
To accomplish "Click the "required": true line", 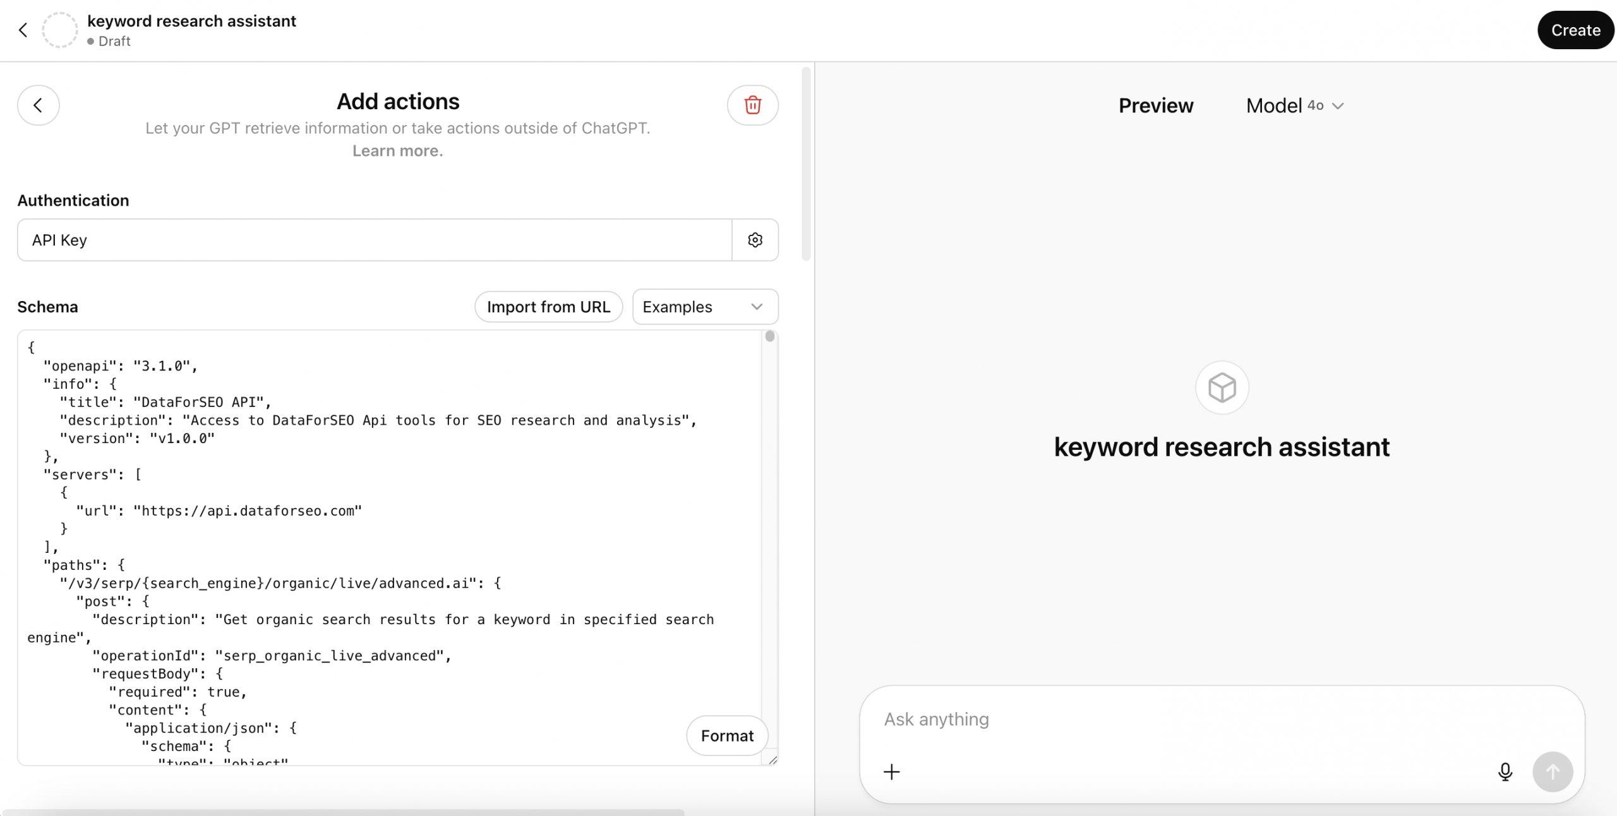I will coord(177,692).
